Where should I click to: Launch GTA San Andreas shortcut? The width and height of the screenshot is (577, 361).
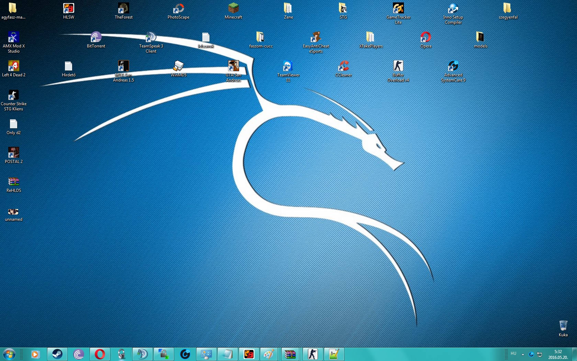pyautogui.click(x=234, y=71)
